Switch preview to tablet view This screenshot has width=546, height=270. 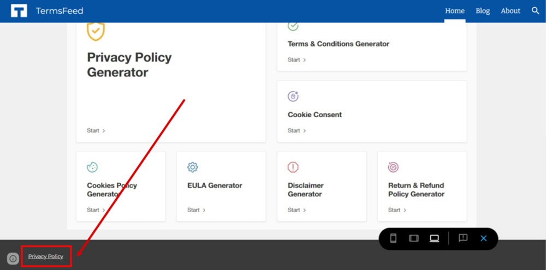[414, 238]
